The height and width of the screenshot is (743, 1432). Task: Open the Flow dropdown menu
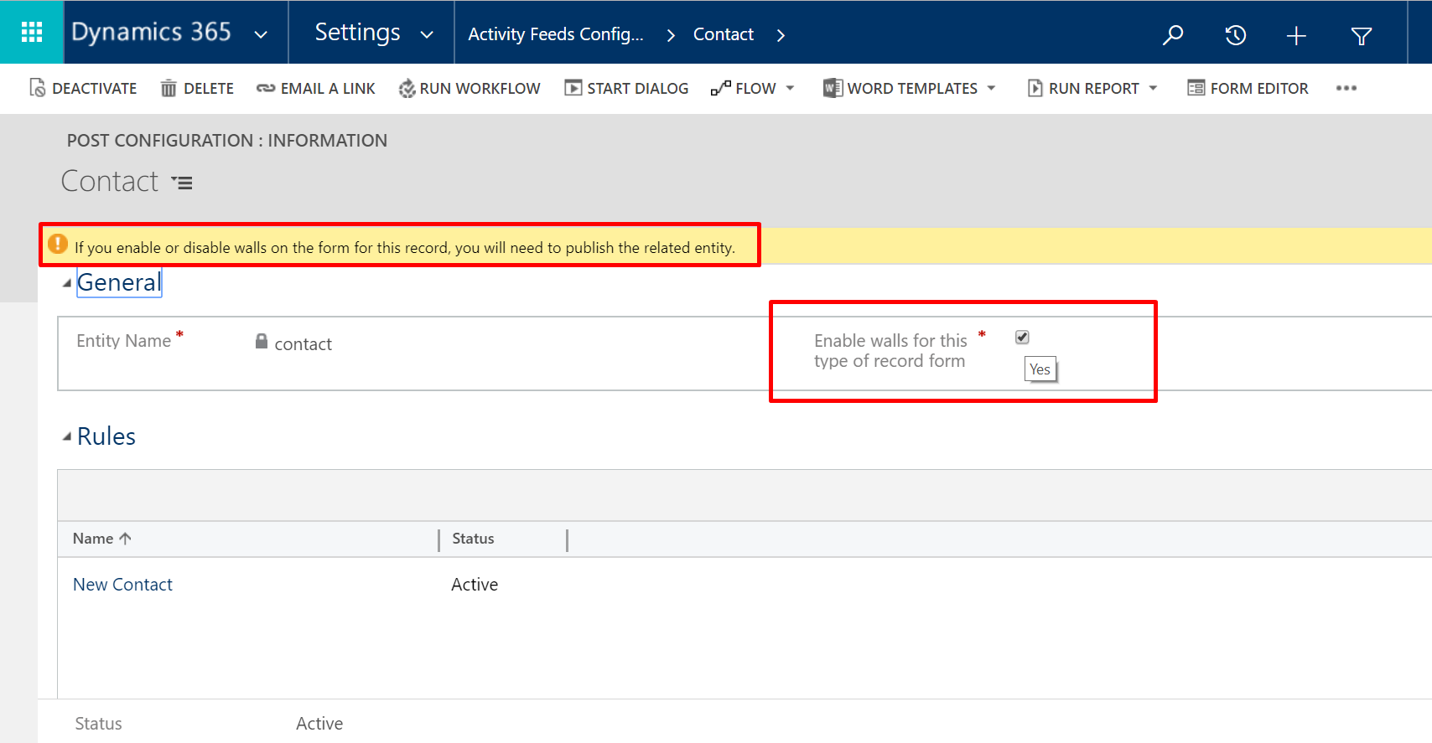tap(790, 88)
